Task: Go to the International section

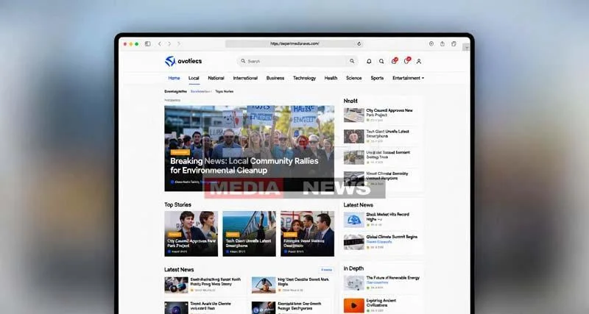Action: tap(245, 78)
